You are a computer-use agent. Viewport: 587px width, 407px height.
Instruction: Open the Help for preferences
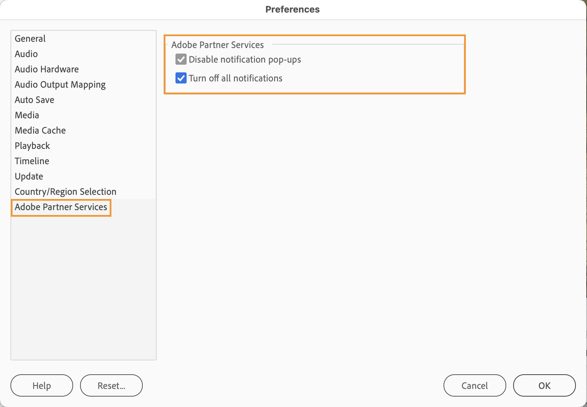[x=41, y=385]
